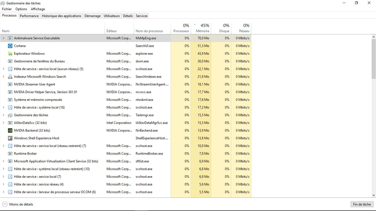This screenshot has width=376, height=211.
Task: Click the Task Manager title bar icon
Action: coord(3,3)
